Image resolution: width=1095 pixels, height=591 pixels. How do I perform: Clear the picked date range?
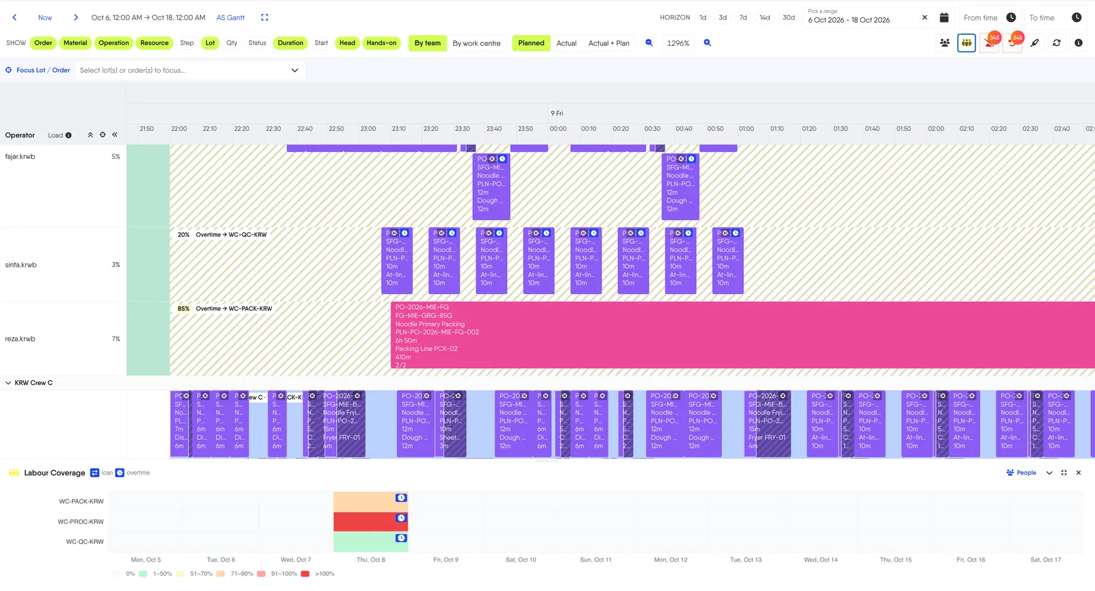tap(925, 18)
